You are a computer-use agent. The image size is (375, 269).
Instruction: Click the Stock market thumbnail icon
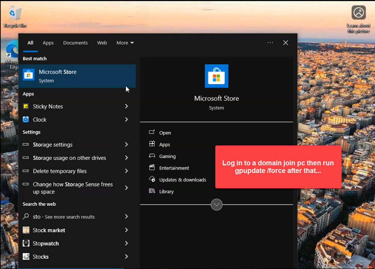pyautogui.click(x=26, y=230)
